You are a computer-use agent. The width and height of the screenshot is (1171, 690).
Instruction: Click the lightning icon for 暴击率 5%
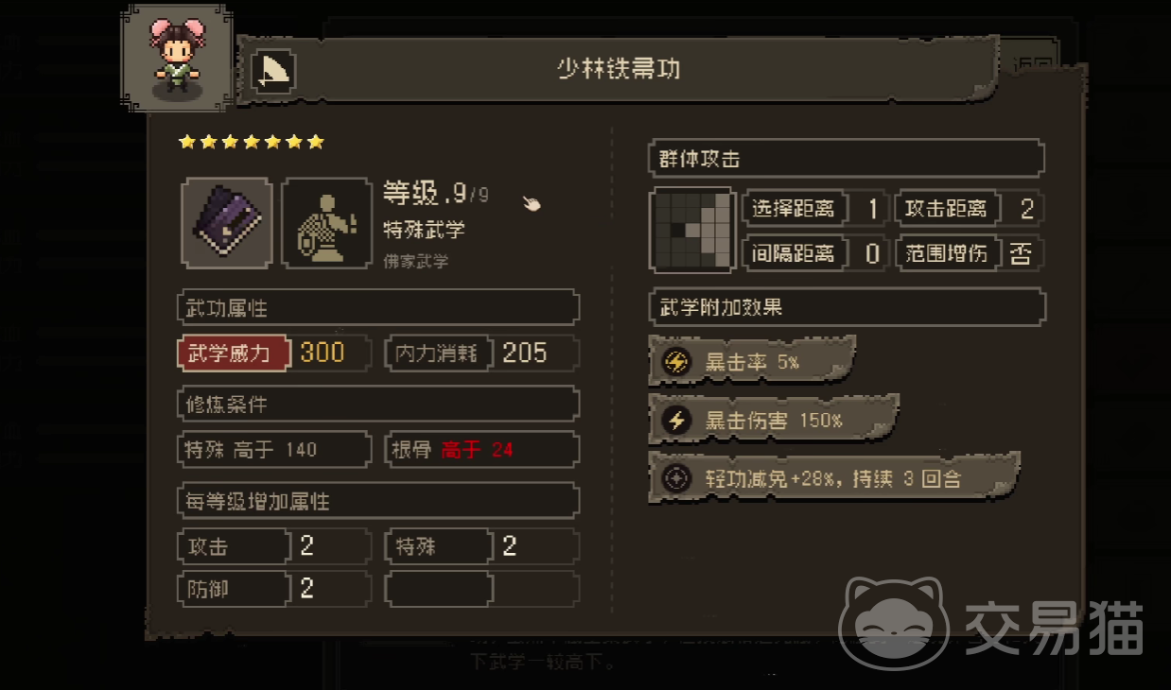click(676, 361)
